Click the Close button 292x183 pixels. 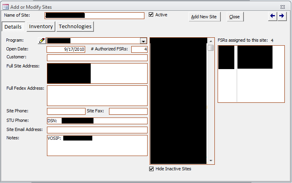[234, 17]
